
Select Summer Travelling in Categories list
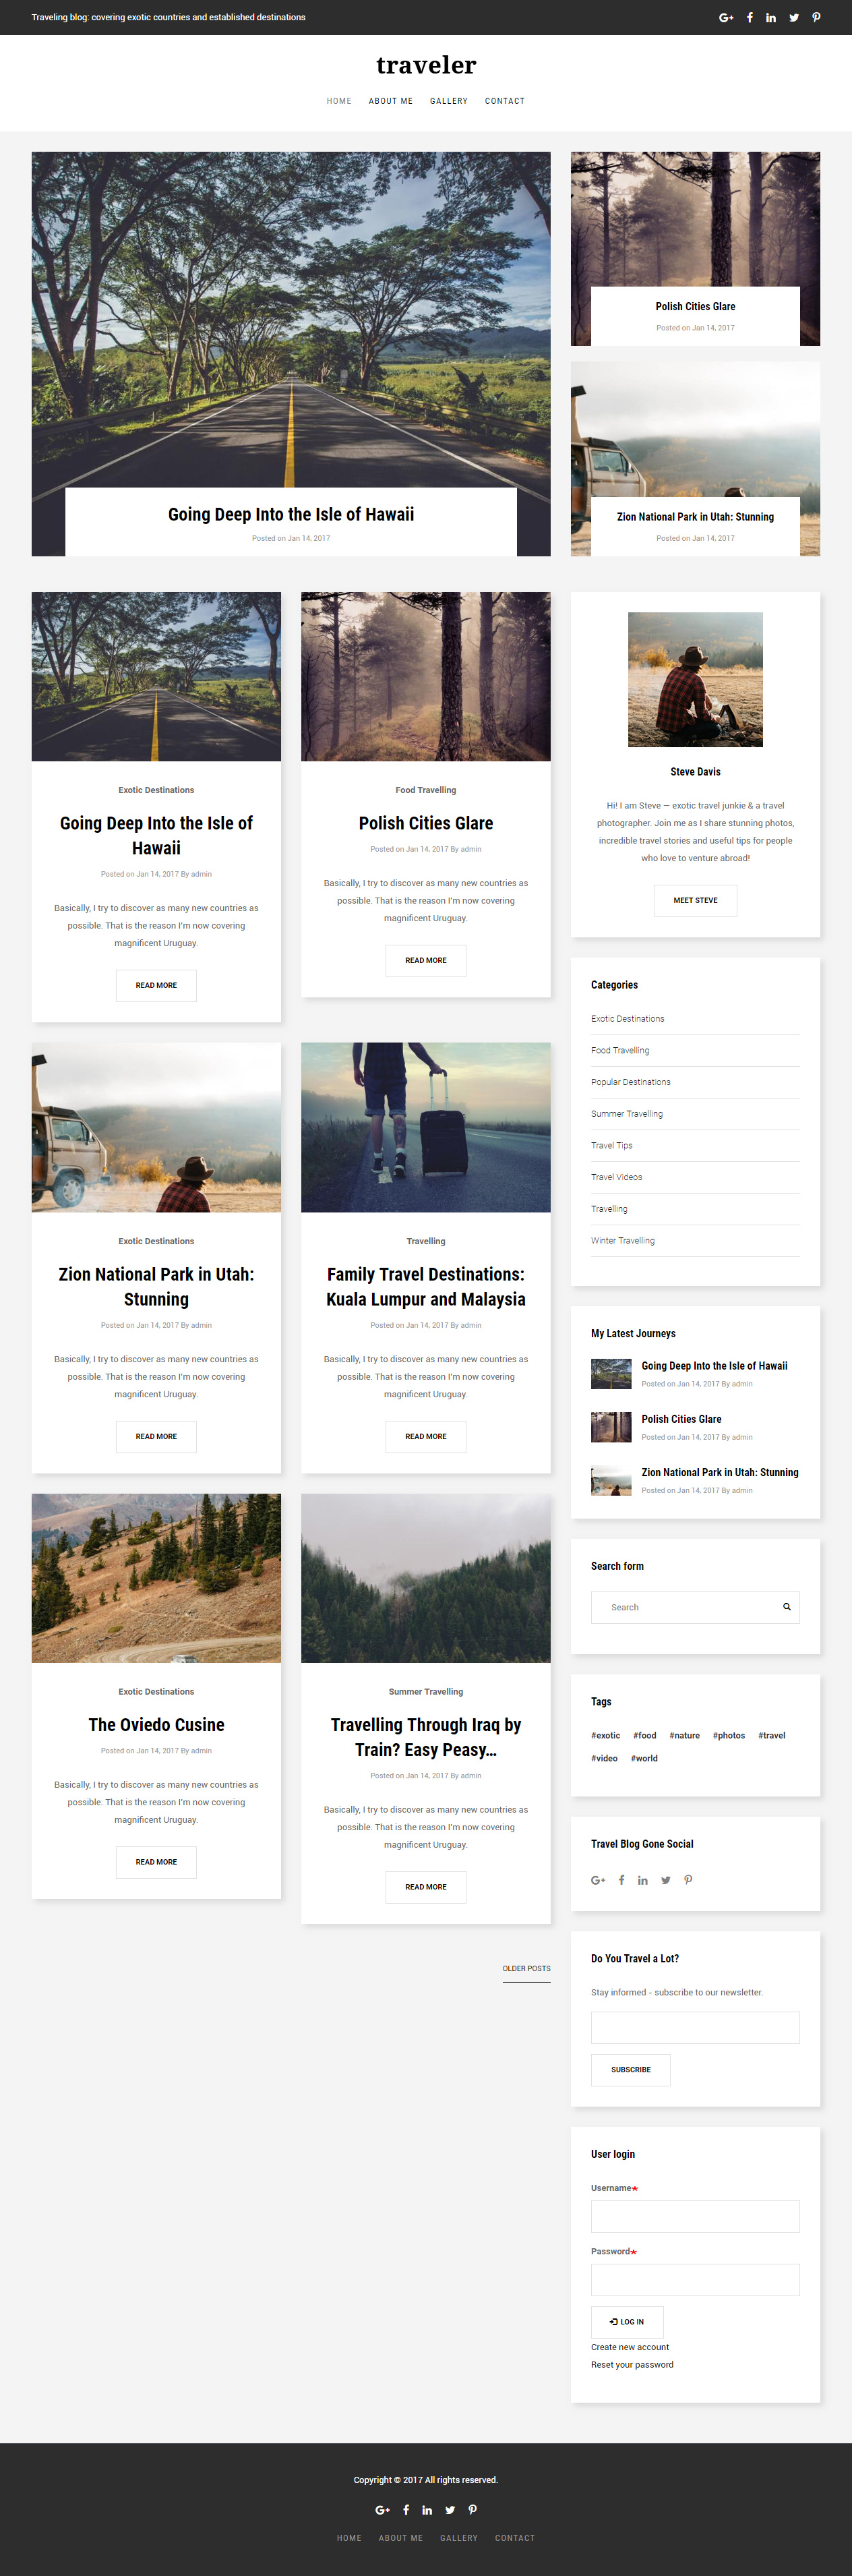[627, 1114]
